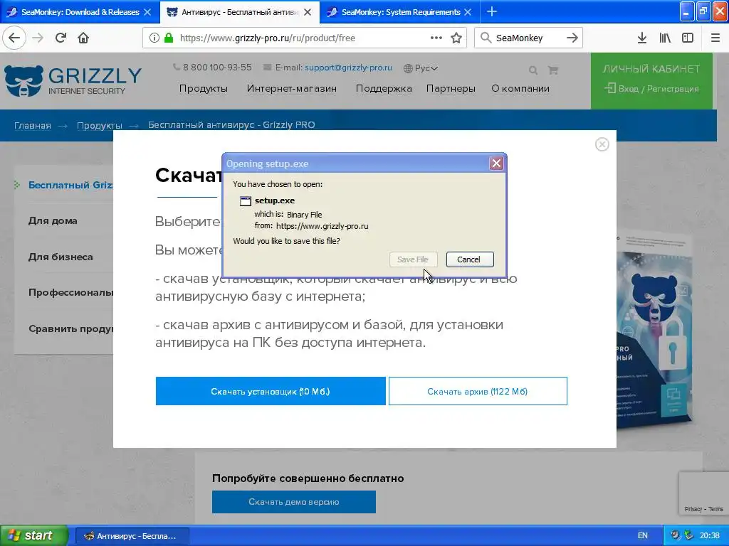Switch to SeaMonkey: Download & Releases tab
This screenshot has width=729, height=546.
(80, 12)
